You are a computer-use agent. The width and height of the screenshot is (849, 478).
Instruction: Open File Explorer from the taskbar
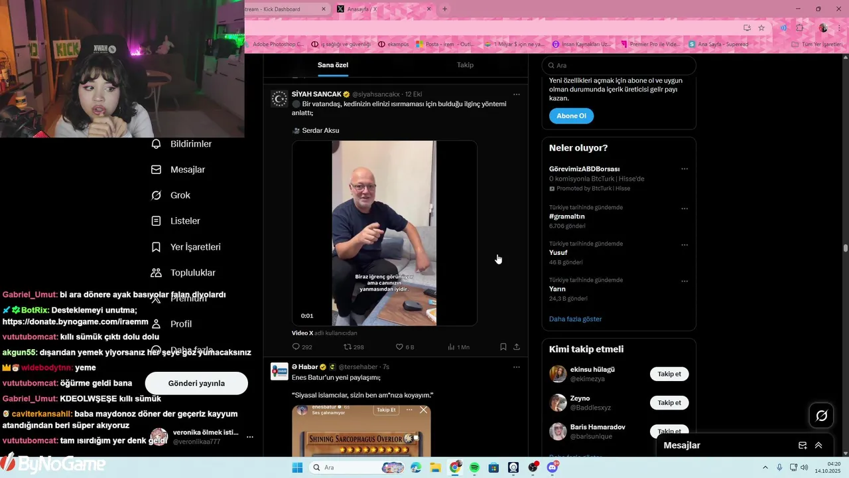tap(435, 467)
